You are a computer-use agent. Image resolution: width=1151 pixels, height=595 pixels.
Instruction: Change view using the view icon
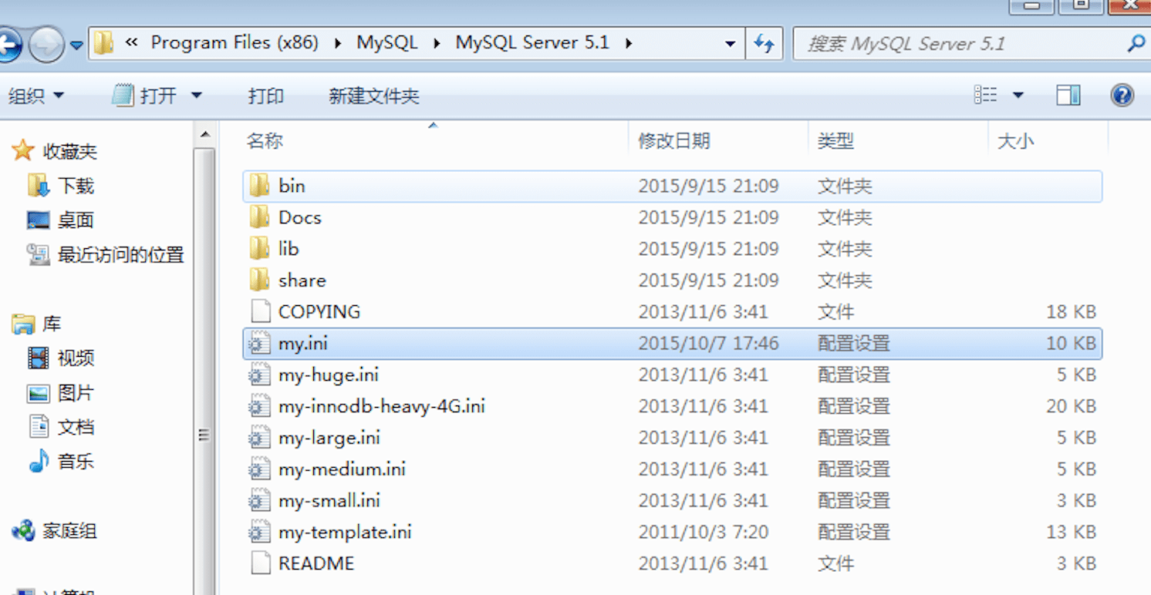click(x=986, y=96)
